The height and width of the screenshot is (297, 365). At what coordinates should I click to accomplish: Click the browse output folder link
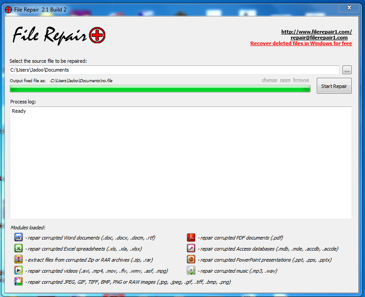[x=301, y=80]
